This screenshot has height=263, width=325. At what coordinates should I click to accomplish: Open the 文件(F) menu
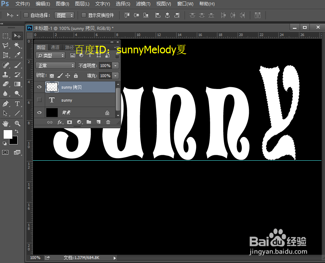pos(23,4)
